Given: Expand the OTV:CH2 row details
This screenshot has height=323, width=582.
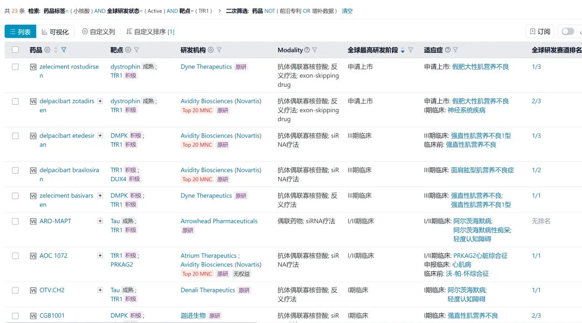Looking at the screenshot, I should [100, 290].
